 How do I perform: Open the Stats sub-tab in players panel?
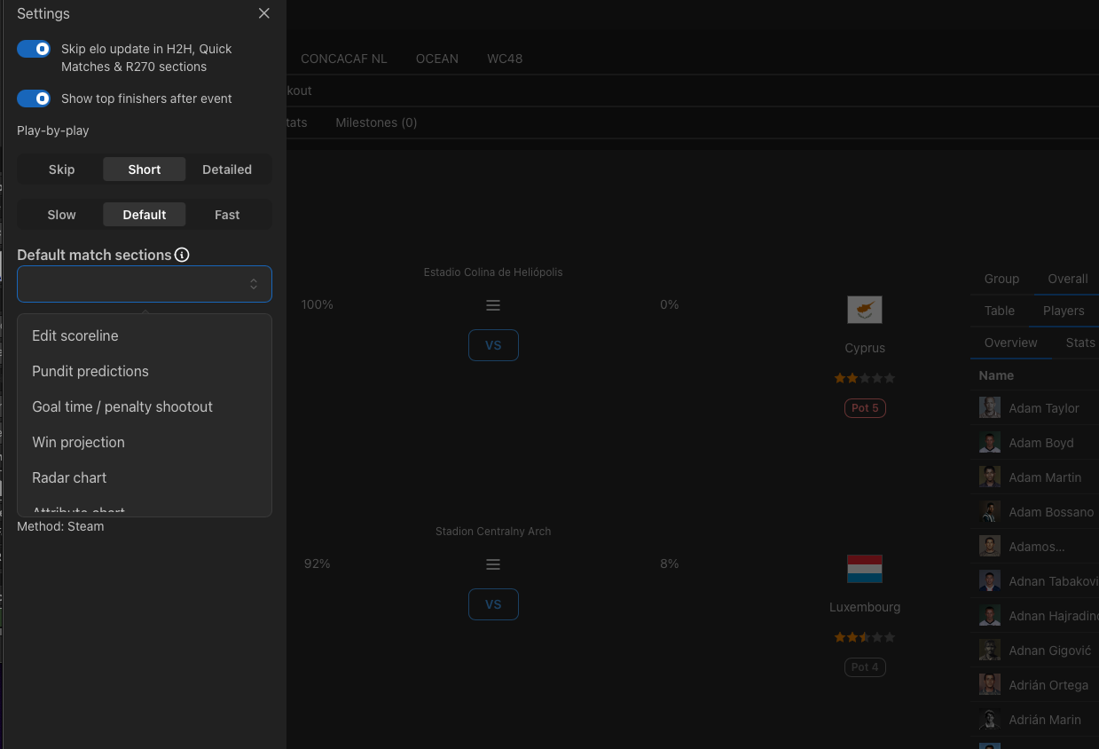coord(1080,343)
